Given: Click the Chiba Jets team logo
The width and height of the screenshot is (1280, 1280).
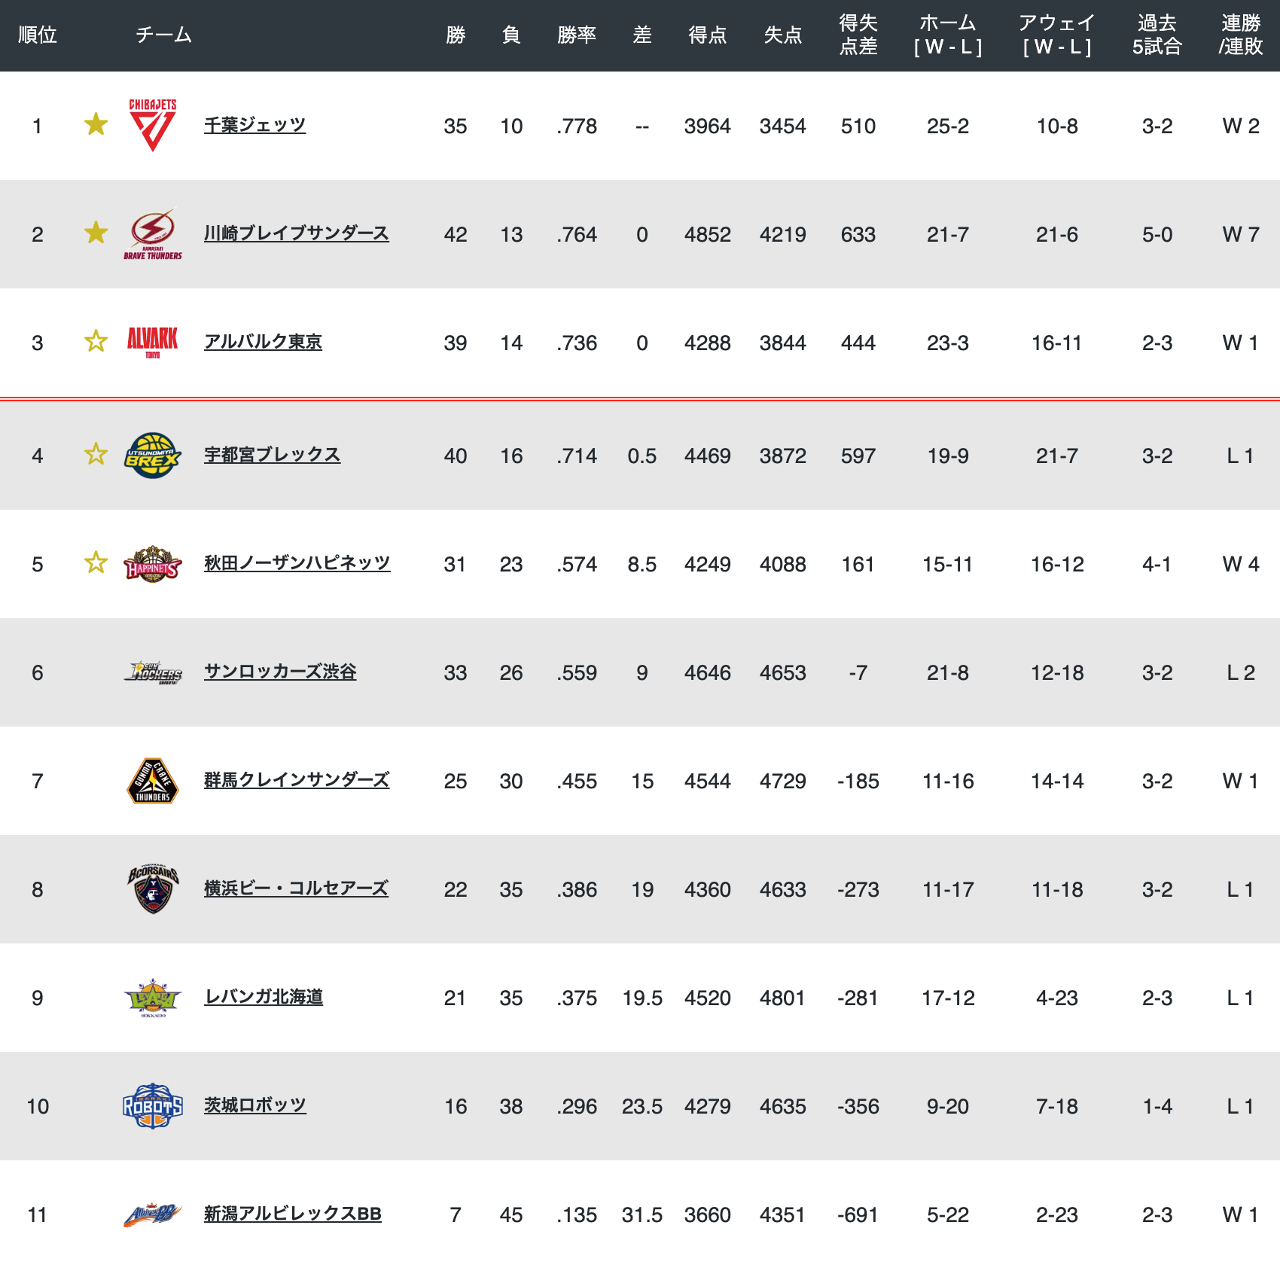Looking at the screenshot, I should click(x=153, y=125).
